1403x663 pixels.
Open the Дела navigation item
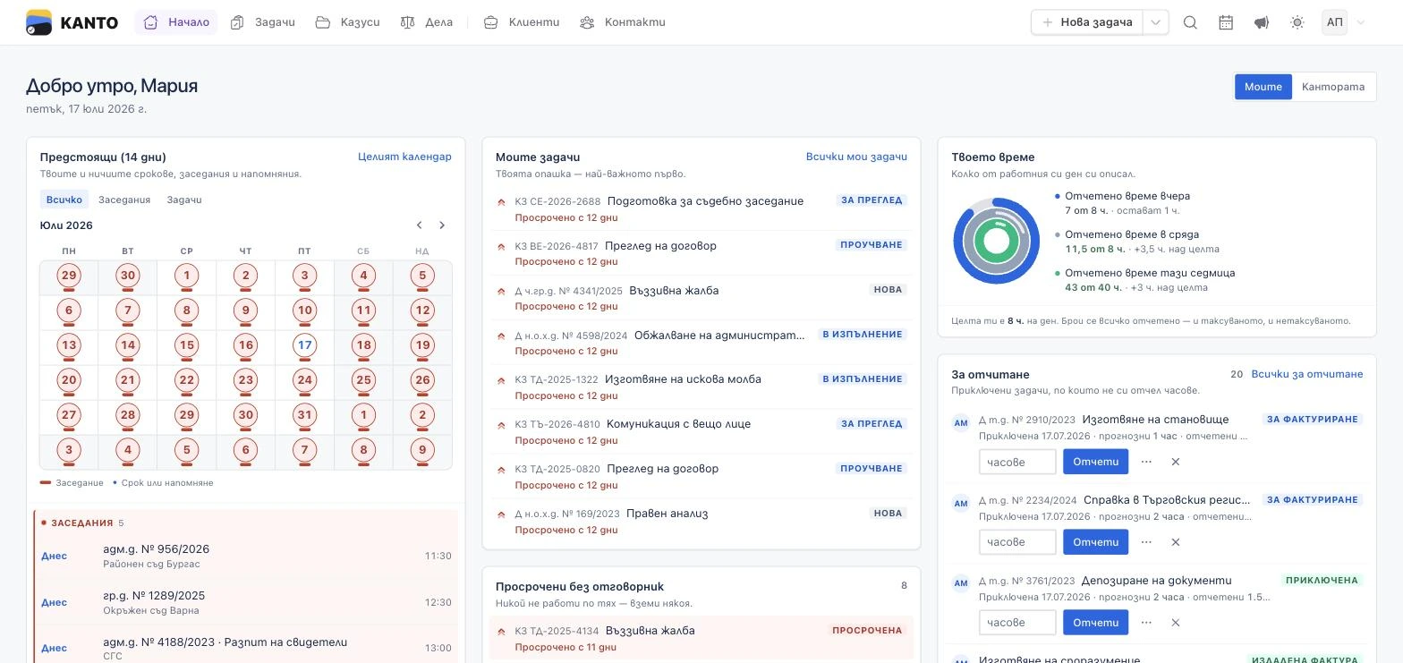coord(426,22)
